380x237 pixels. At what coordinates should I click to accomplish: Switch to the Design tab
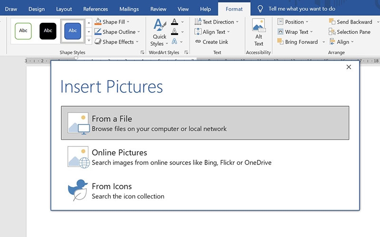click(37, 9)
